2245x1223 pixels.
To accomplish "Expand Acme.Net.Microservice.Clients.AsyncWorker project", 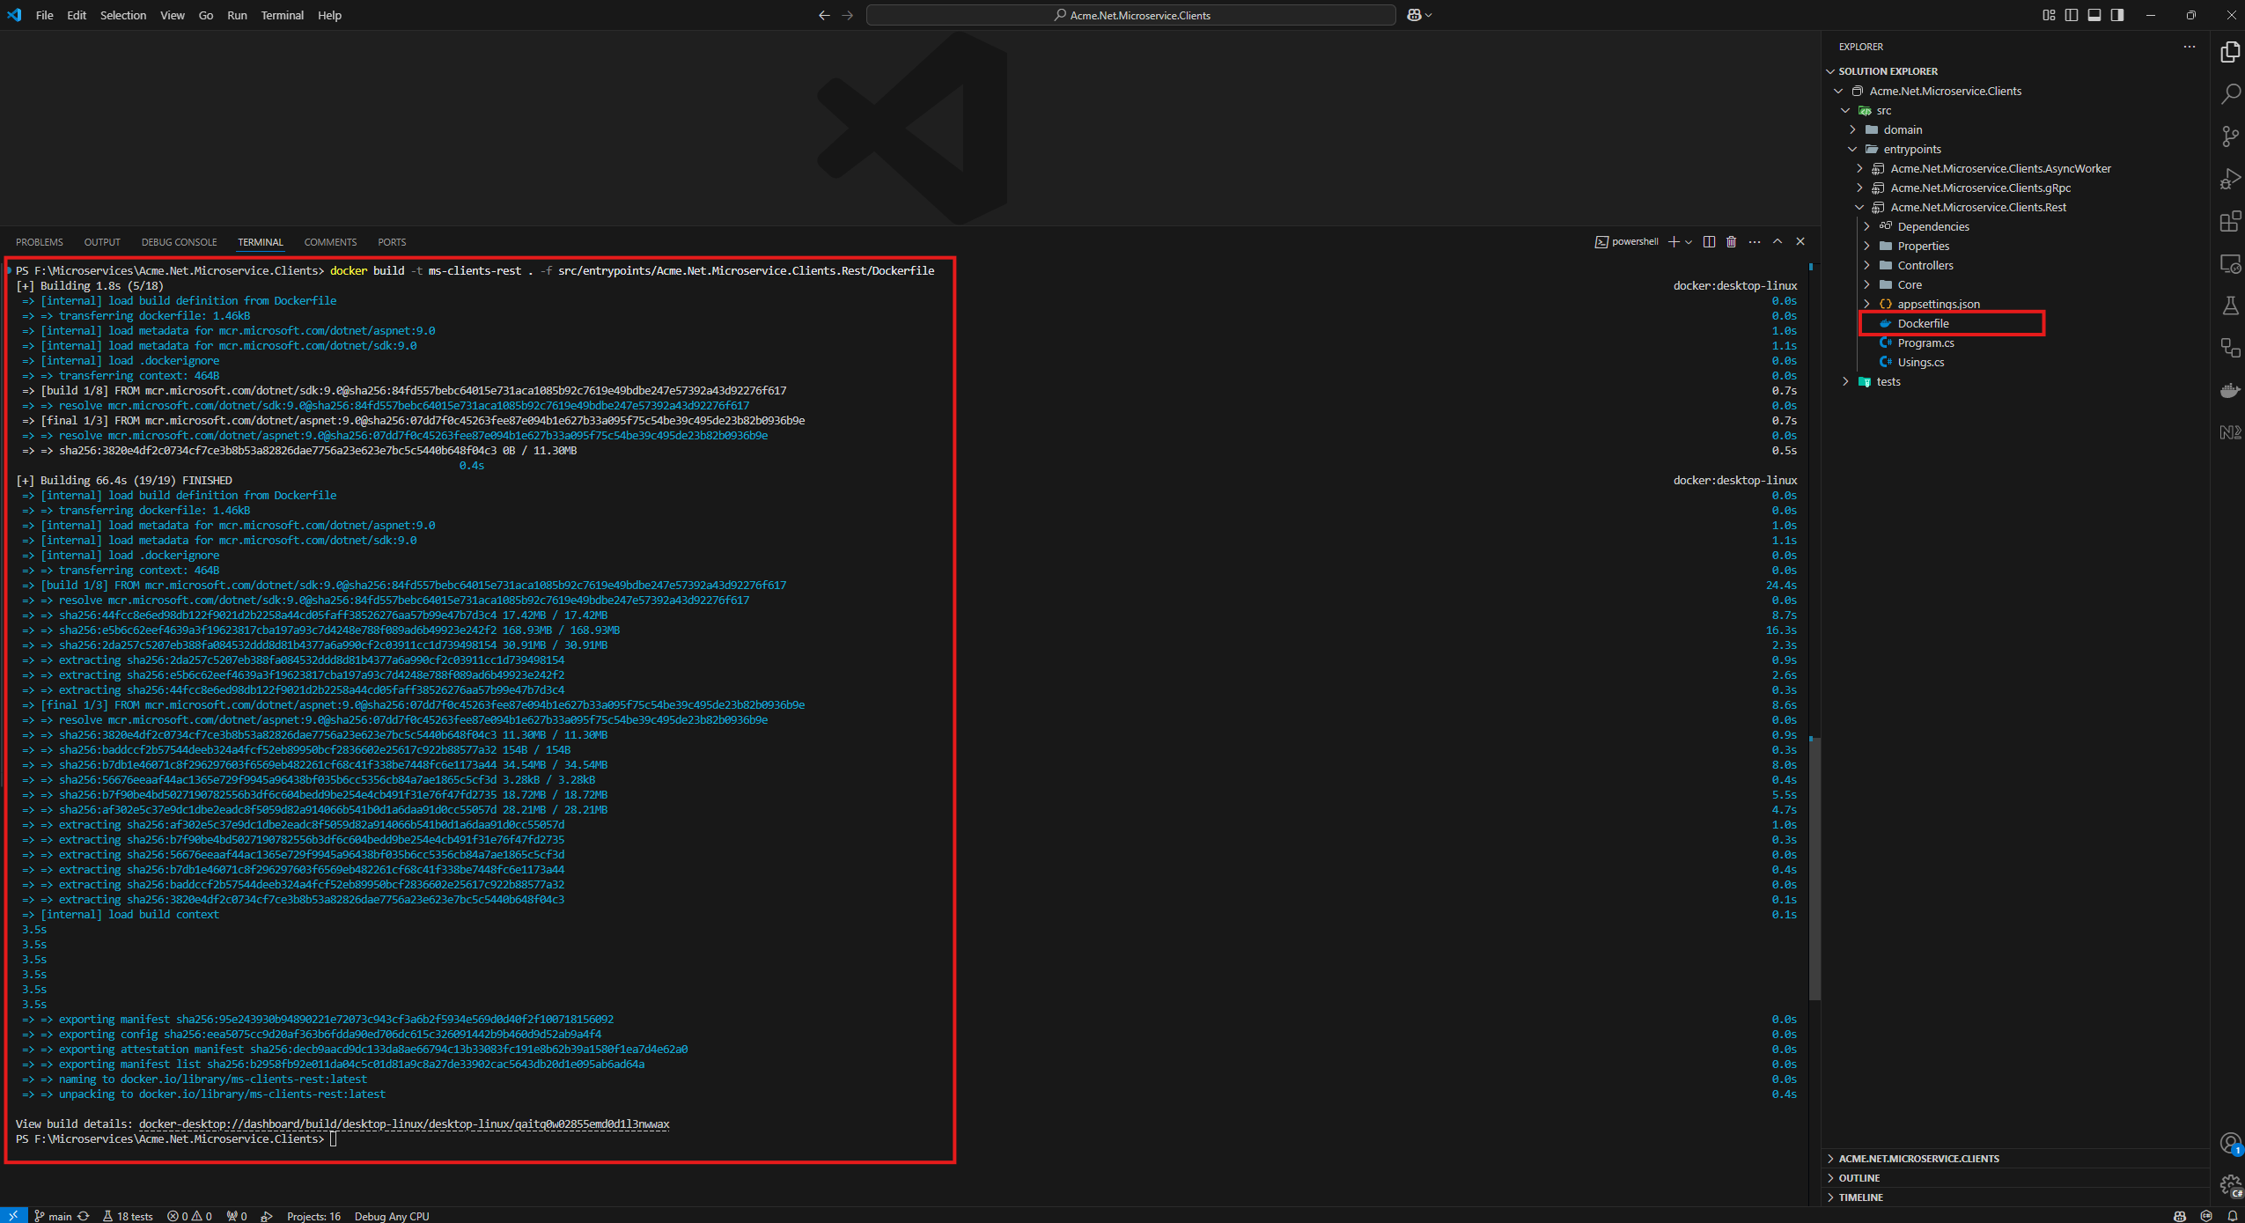I will 1859,168.
